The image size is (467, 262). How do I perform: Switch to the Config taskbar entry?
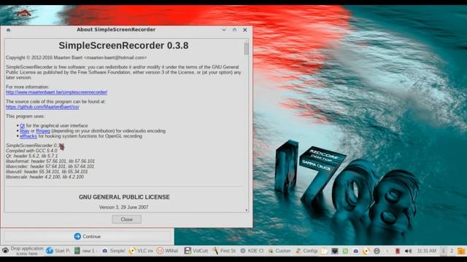coord(306,250)
